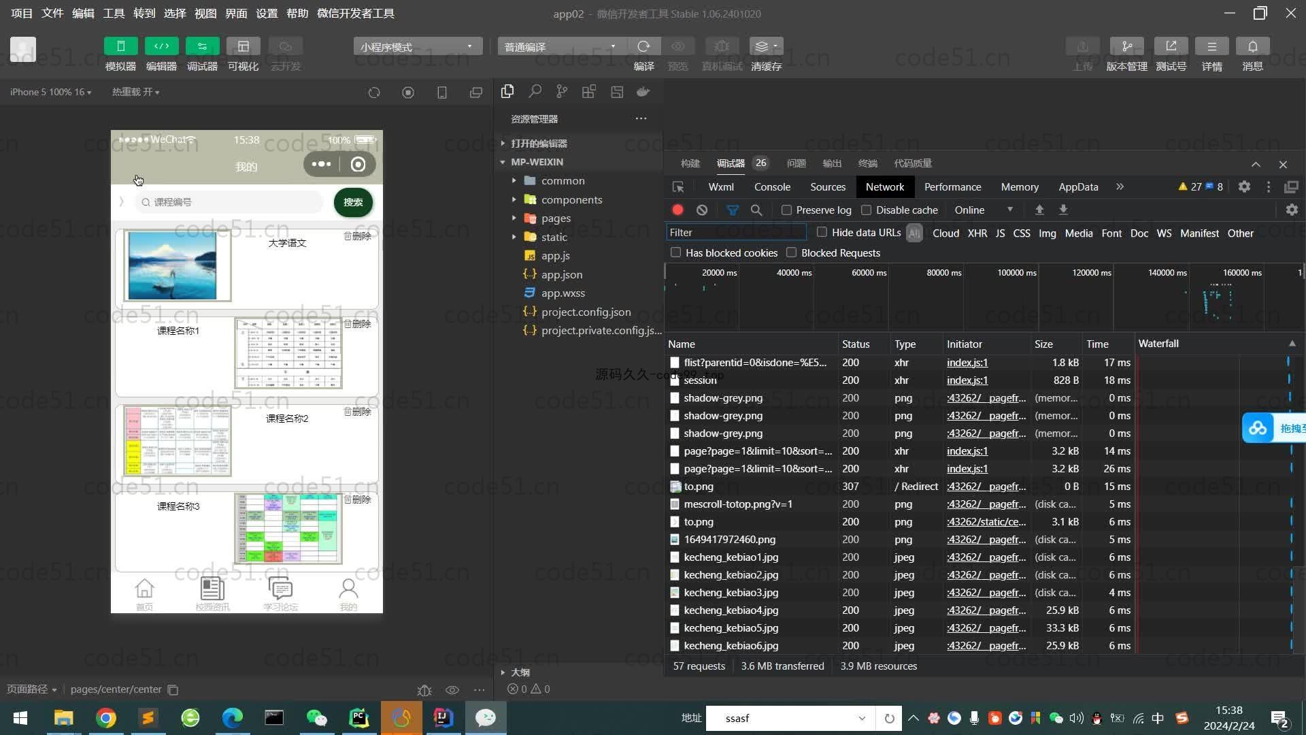Expand the pages folder
The width and height of the screenshot is (1306, 735).
556,218
